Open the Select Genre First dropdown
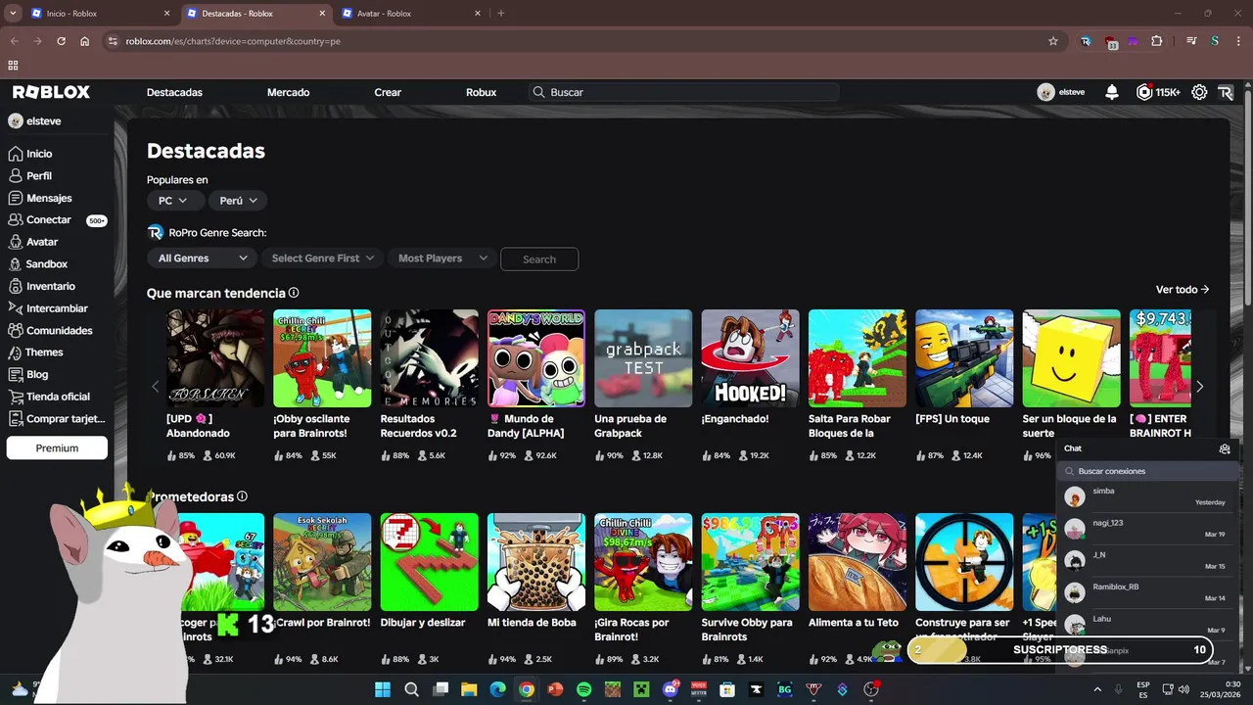Image resolution: width=1253 pixels, height=705 pixels. click(x=322, y=258)
